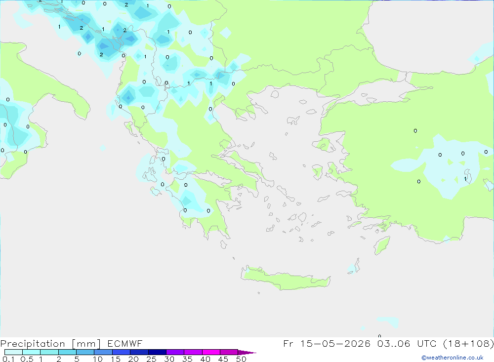Click the date '15-05-2026' text
Image resolution: width=494 pixels, height=362 pixels.
click(335, 343)
